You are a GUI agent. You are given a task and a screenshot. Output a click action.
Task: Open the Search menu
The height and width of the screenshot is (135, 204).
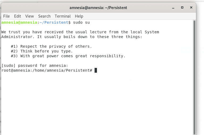coord(44,16)
